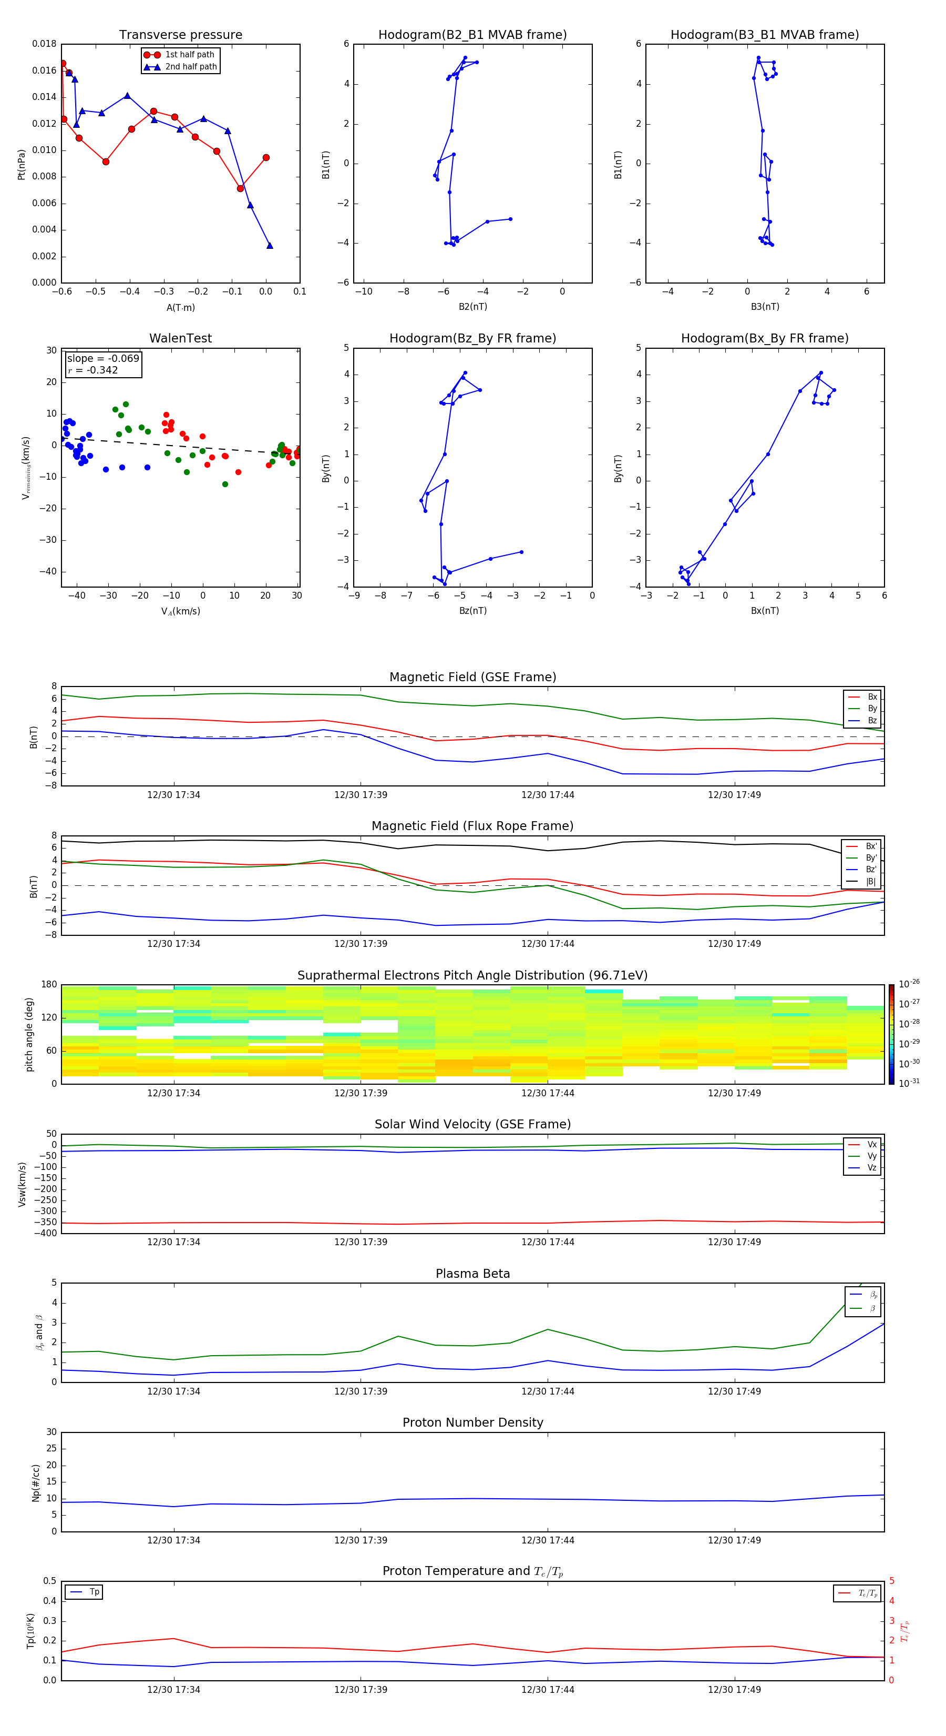Viewport: 946px width, 1736px height.
Task: Select the red 'Te/Tp' legend entry
Action: click(857, 1593)
